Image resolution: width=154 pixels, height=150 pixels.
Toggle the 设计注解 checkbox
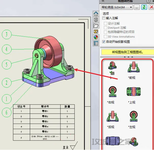coord(106,23)
